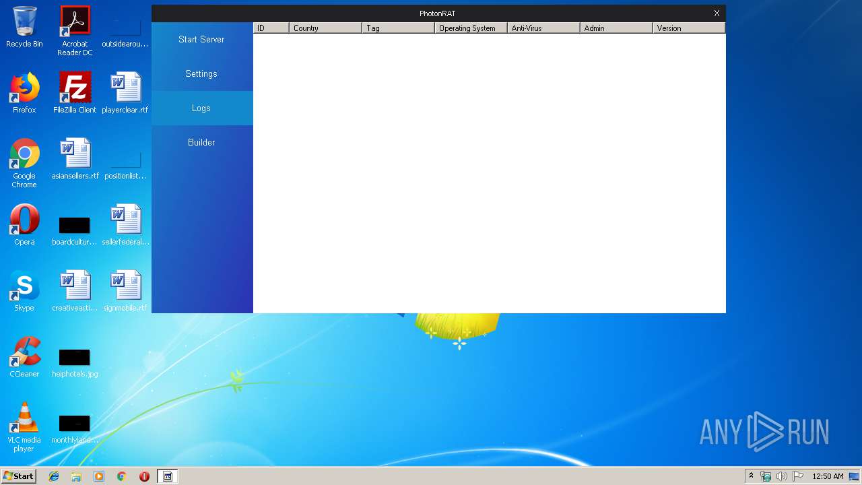The image size is (862, 485).
Task: Sort by the Tag column header
Action: (x=399, y=28)
